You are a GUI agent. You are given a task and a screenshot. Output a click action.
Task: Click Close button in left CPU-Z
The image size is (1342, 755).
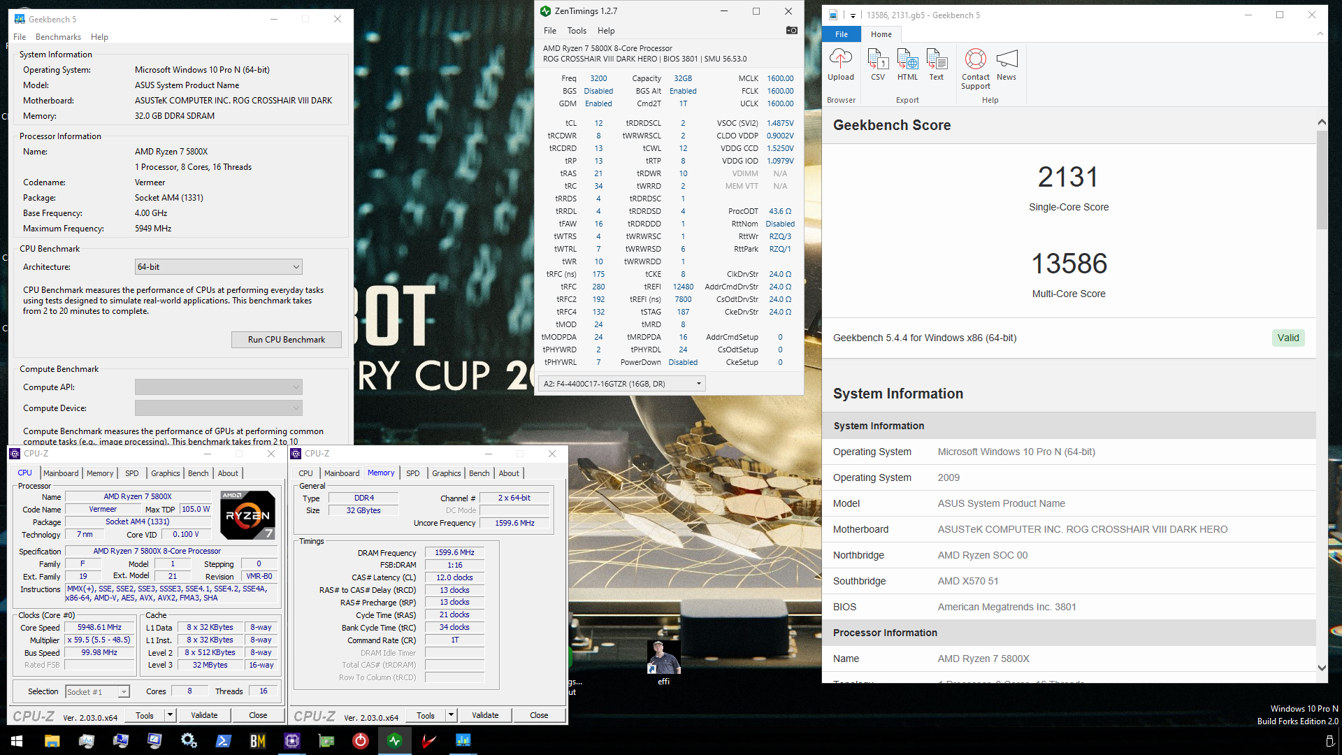[258, 715]
